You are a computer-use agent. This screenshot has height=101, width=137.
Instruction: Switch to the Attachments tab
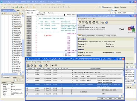99,36
